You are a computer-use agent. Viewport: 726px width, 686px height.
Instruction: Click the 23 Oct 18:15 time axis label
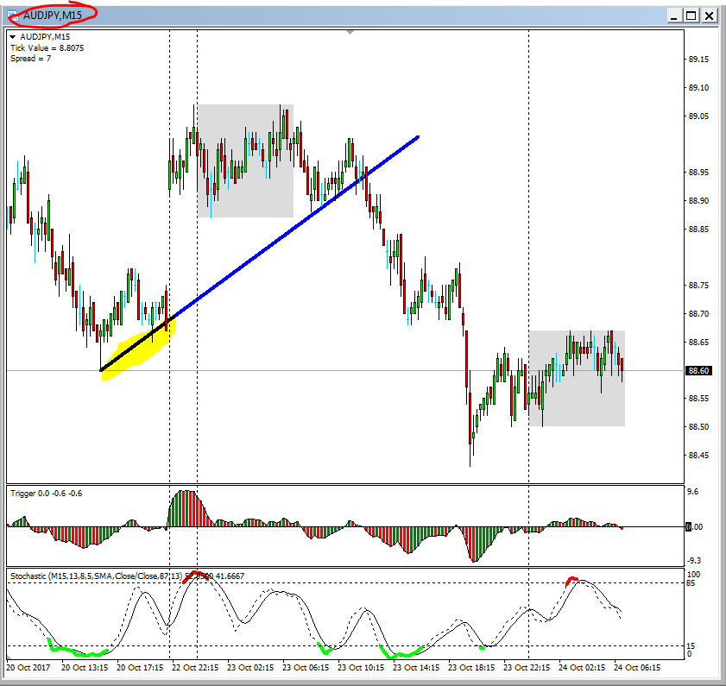(471, 668)
